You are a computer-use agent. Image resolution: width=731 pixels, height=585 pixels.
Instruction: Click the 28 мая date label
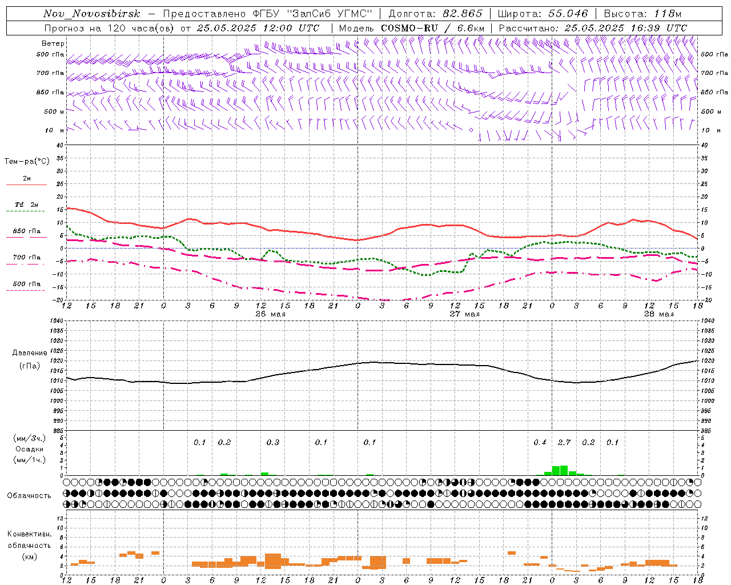(658, 314)
